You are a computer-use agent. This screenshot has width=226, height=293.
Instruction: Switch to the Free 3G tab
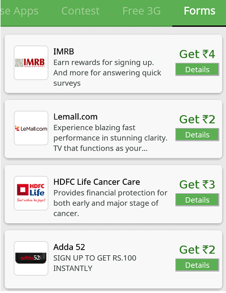click(141, 11)
